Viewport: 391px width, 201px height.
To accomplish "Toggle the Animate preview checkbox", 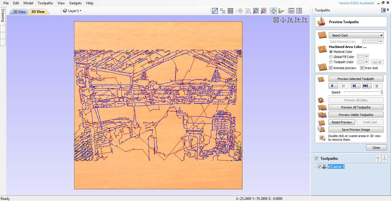I will [x=331, y=68].
